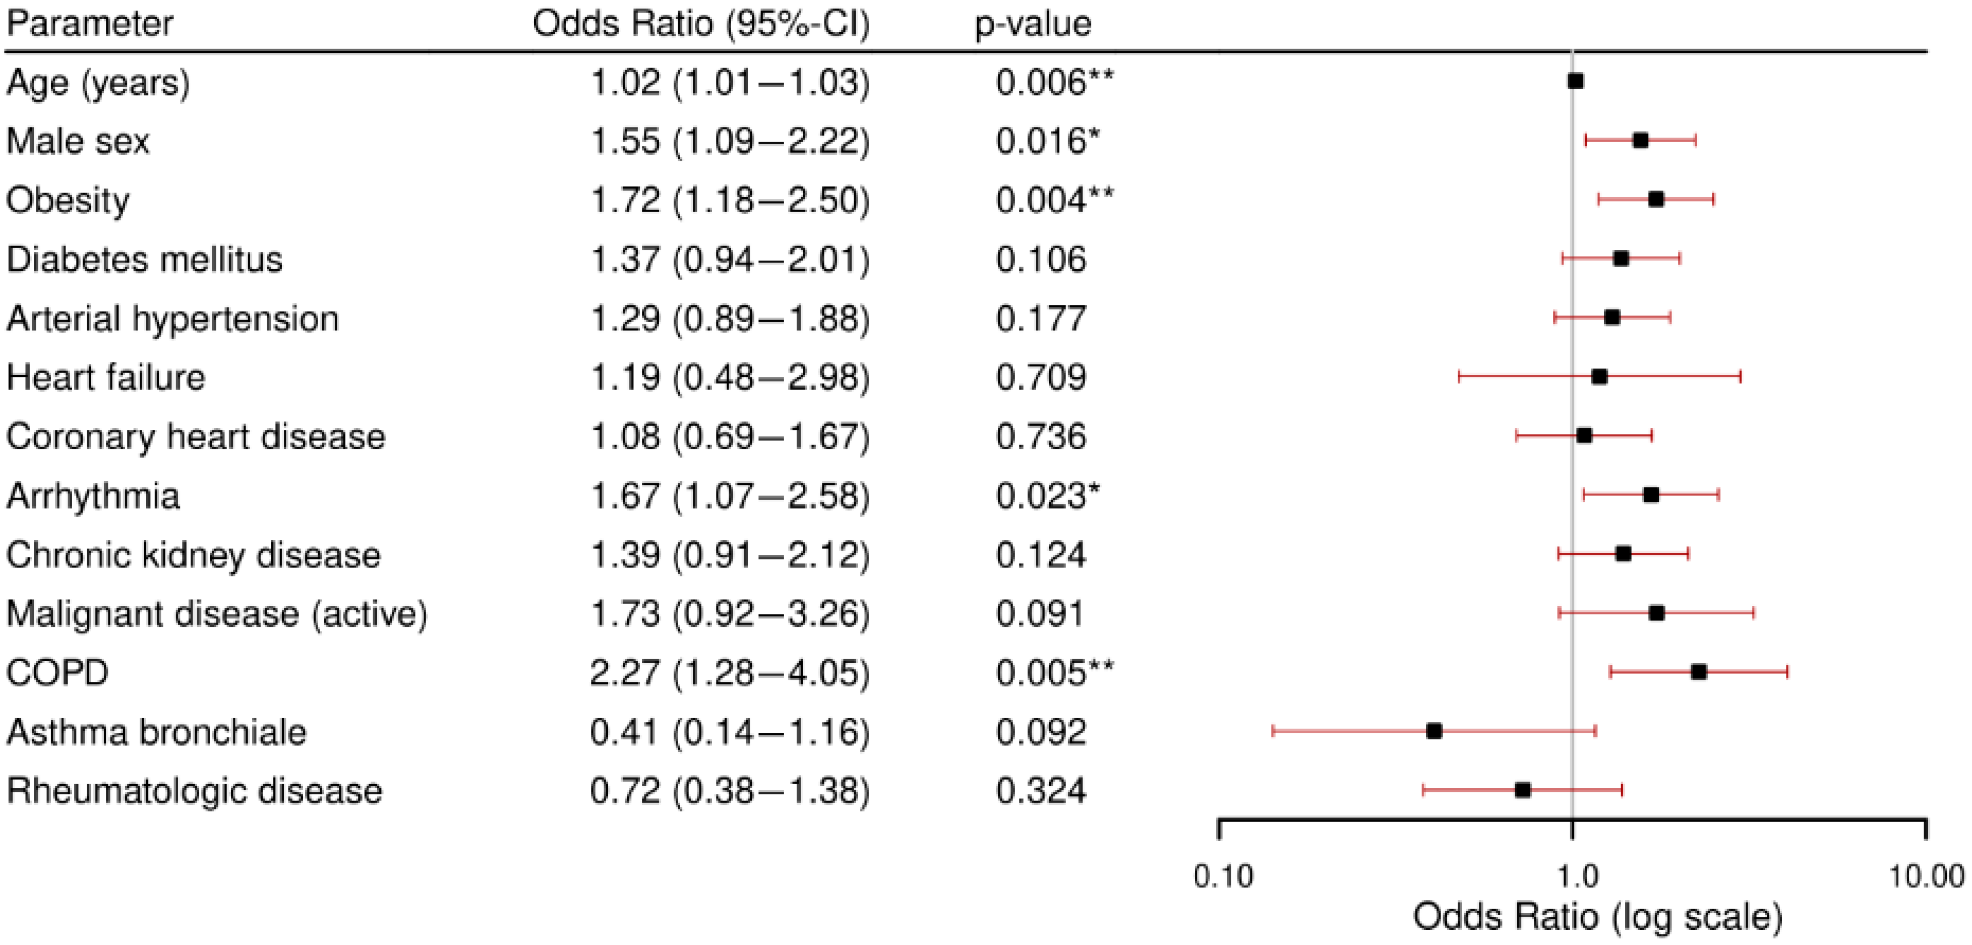Select the 'Odds Ratio (95%-CI)' column header
Screen dimensions: 1972x945
click(701, 24)
